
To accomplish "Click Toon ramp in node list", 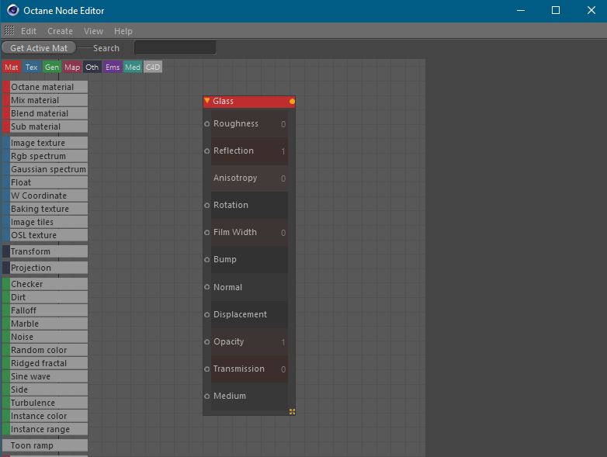I will pyautogui.click(x=45, y=445).
